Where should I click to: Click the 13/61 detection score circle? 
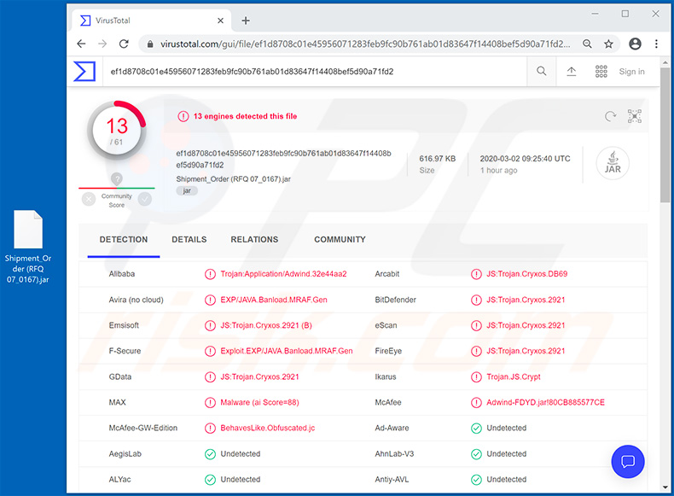click(x=117, y=131)
